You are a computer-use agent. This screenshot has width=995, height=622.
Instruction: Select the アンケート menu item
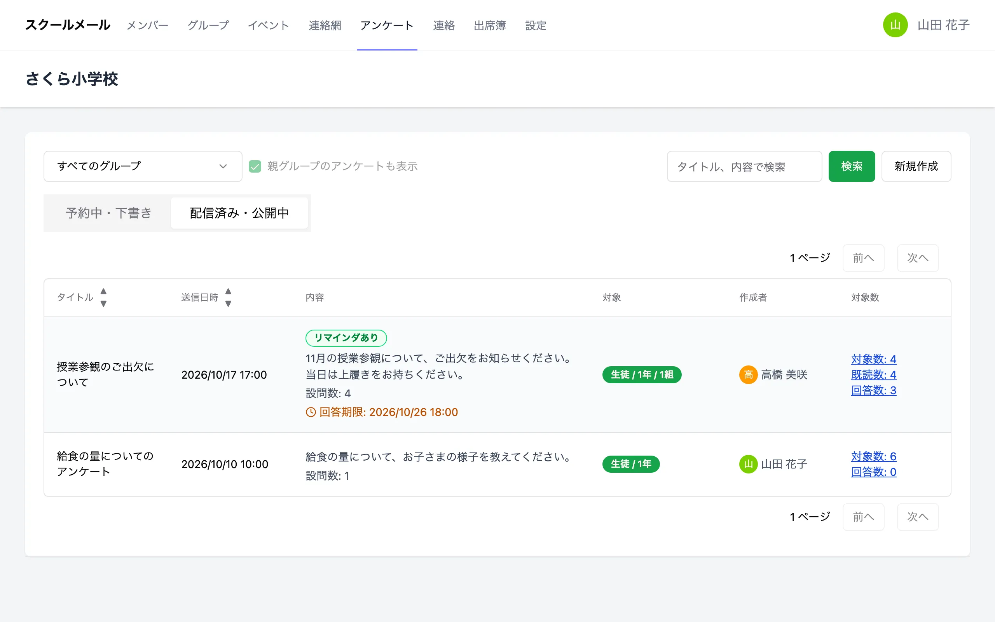pos(387,25)
